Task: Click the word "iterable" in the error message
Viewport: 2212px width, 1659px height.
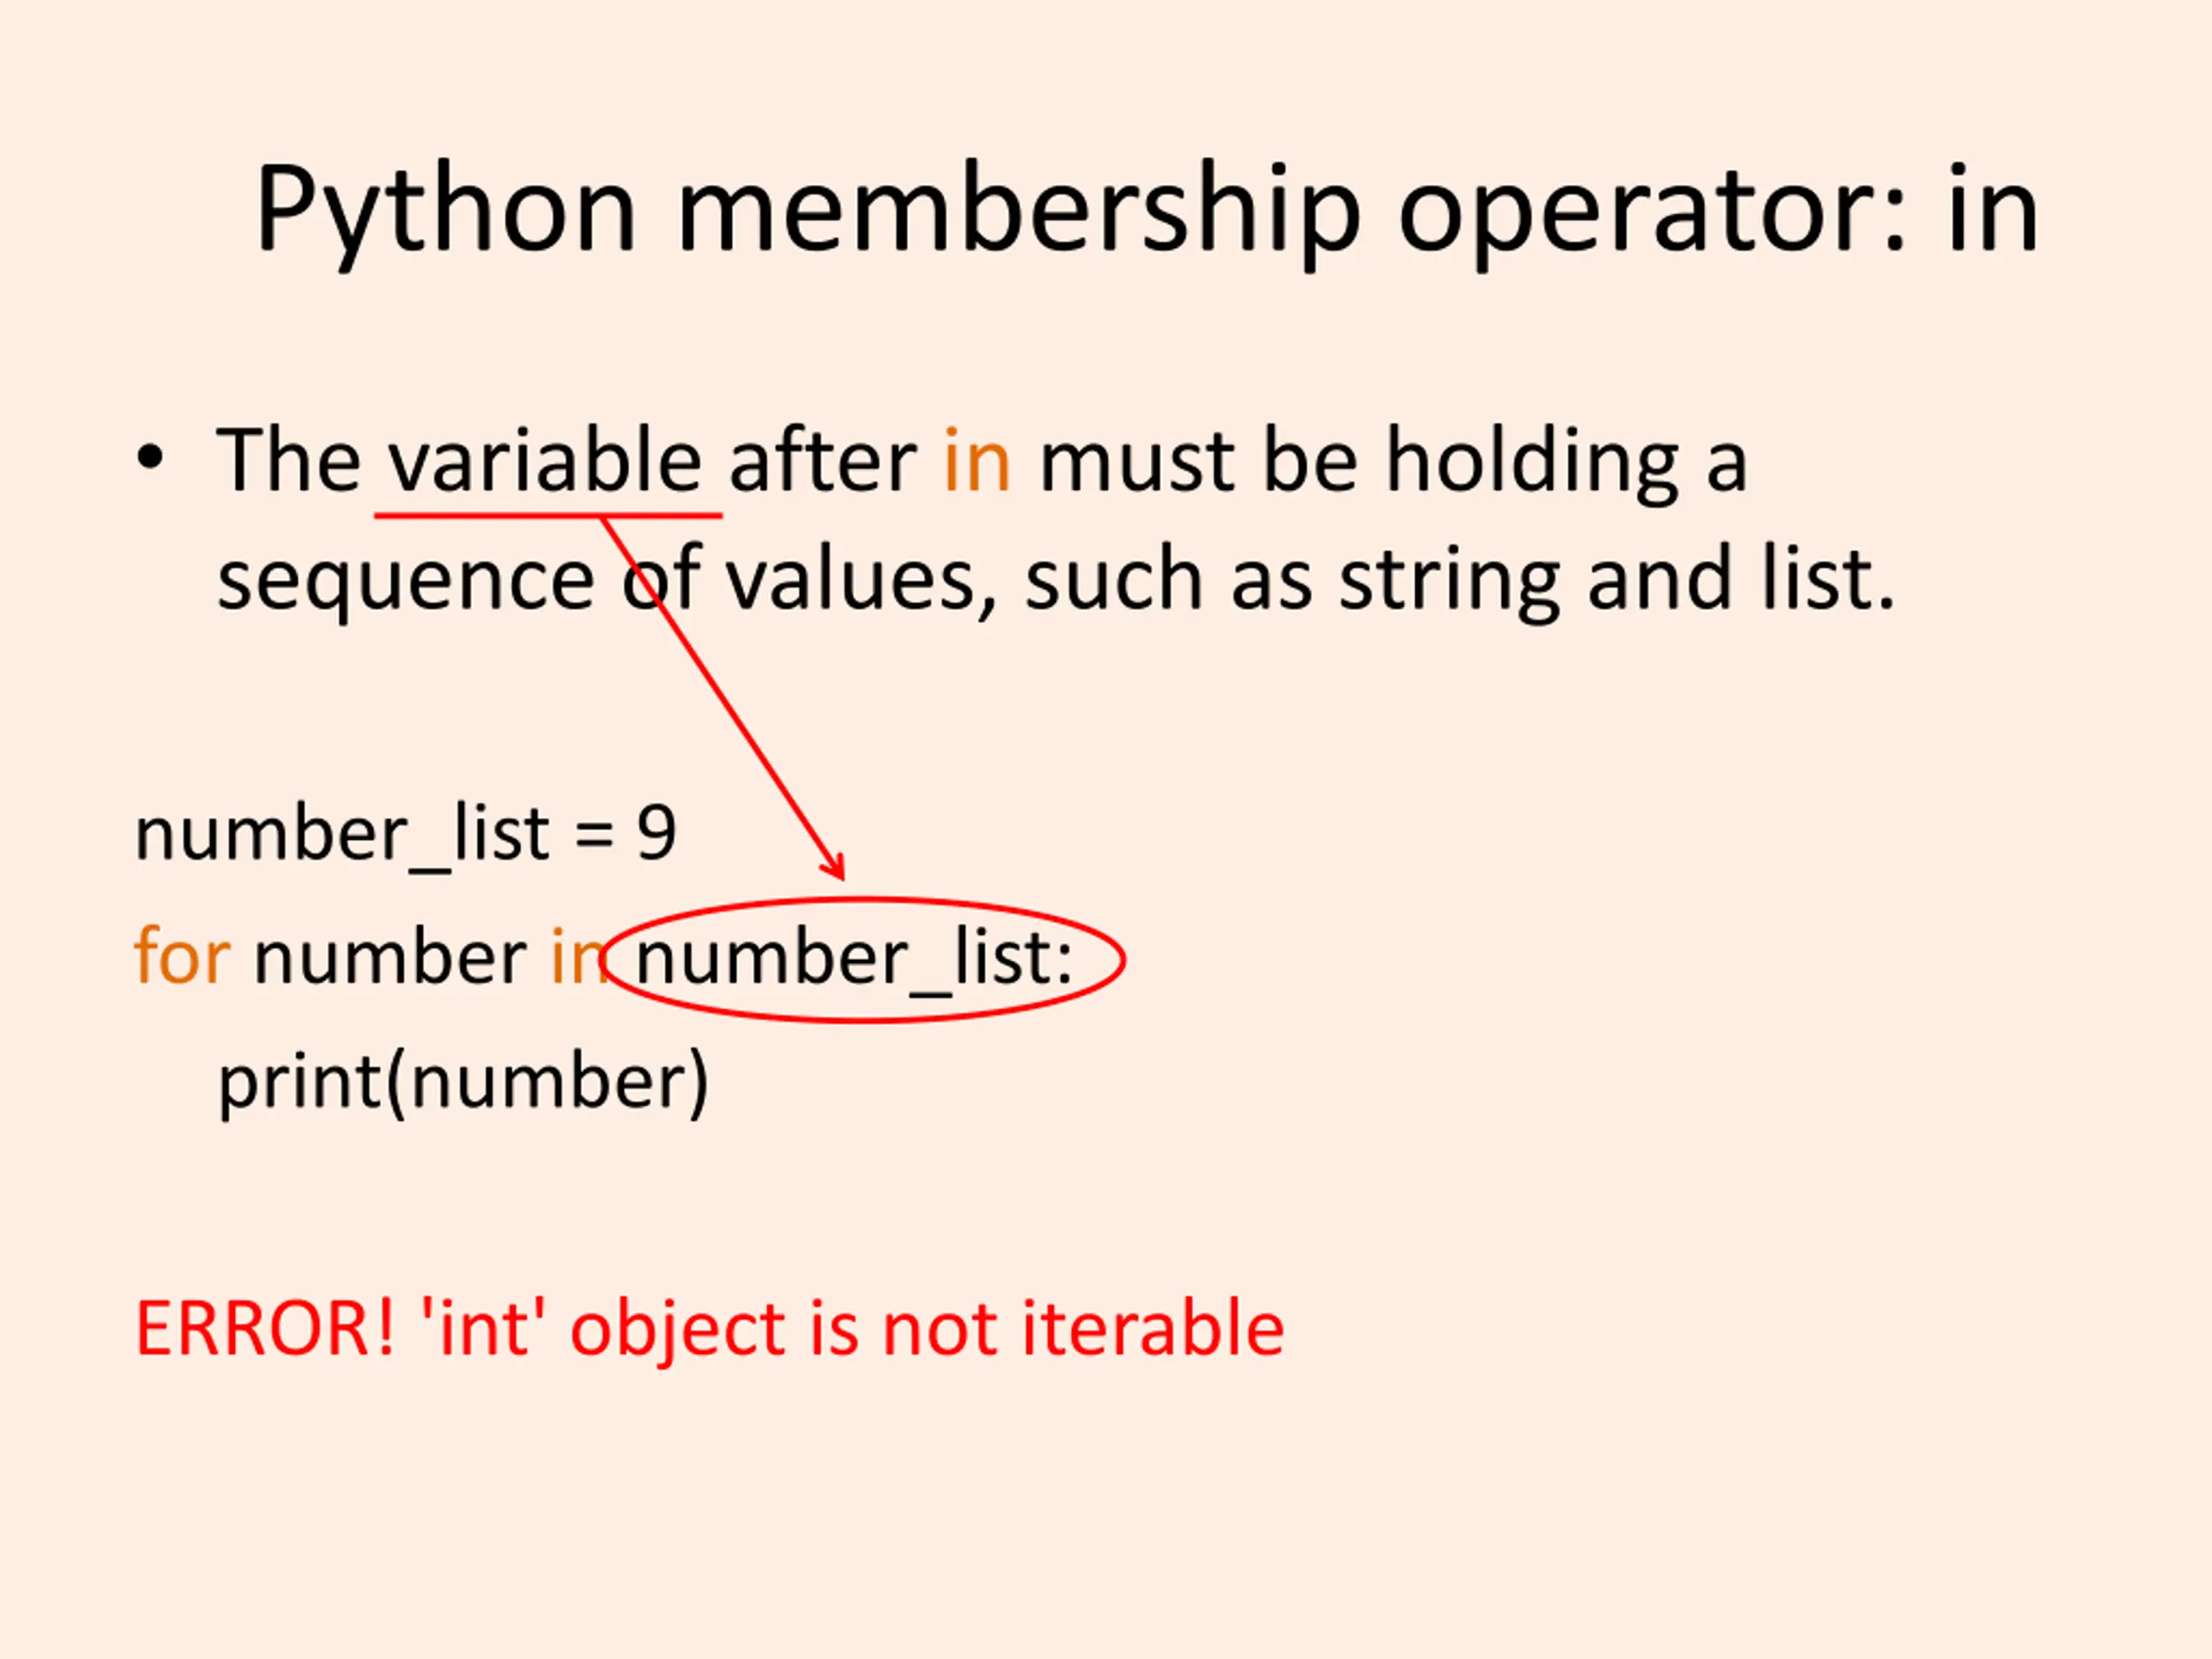Action: click(x=1152, y=1329)
